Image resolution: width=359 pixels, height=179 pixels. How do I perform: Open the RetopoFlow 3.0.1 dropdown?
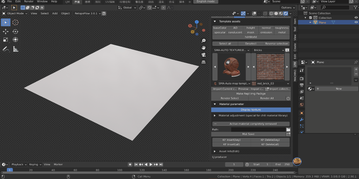pos(87,13)
